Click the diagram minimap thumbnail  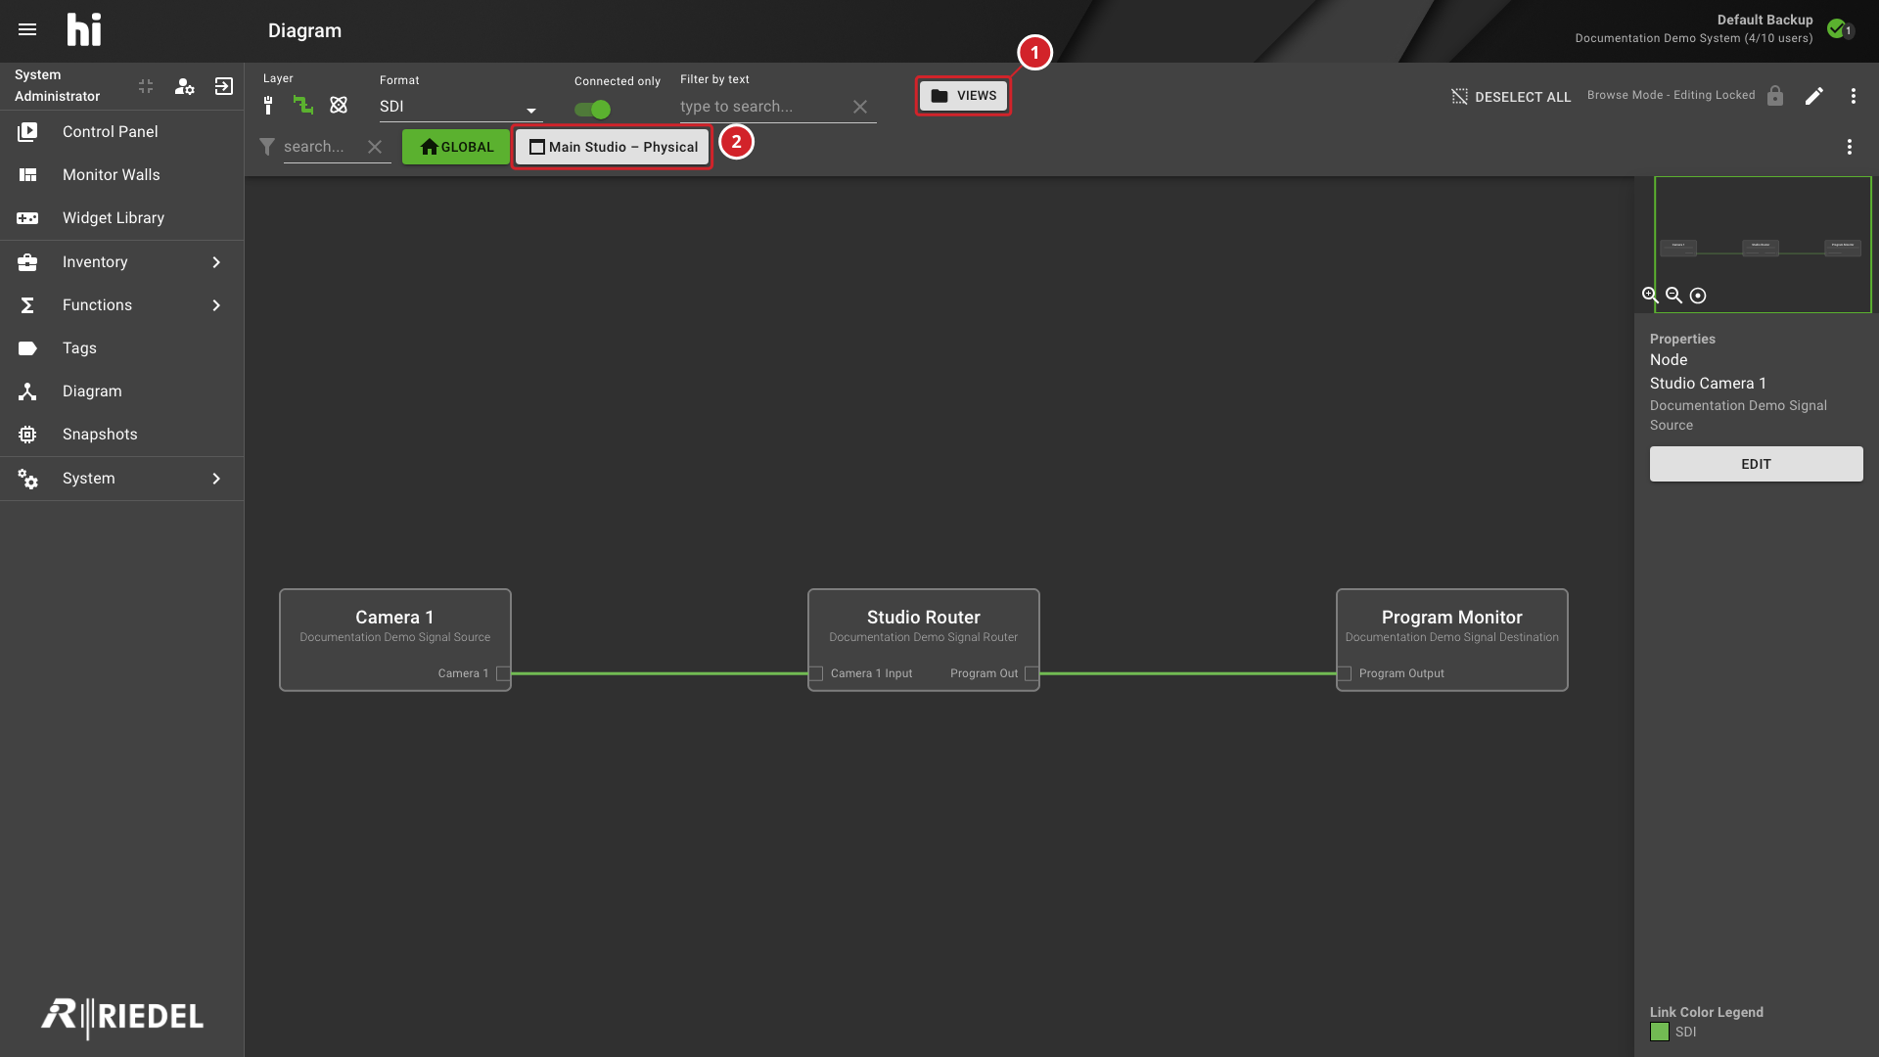[x=1763, y=245]
